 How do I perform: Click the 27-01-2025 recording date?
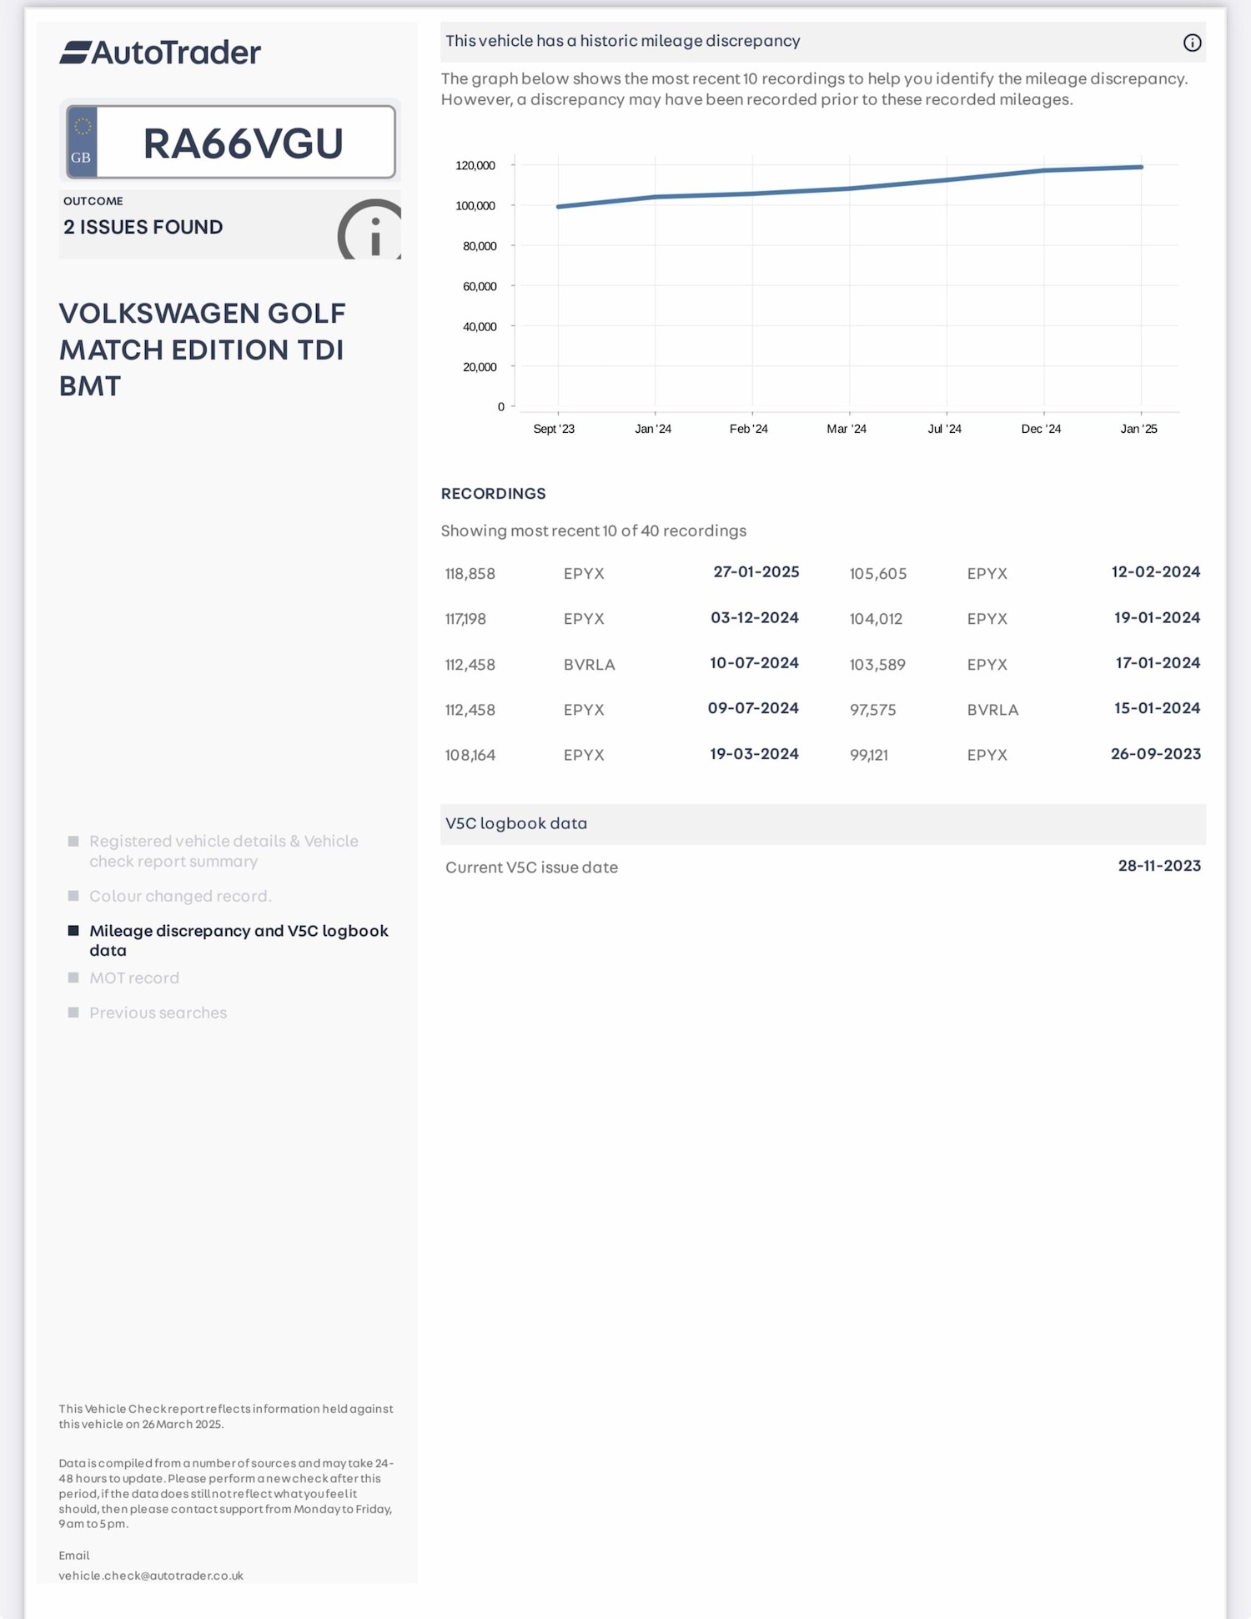click(756, 572)
